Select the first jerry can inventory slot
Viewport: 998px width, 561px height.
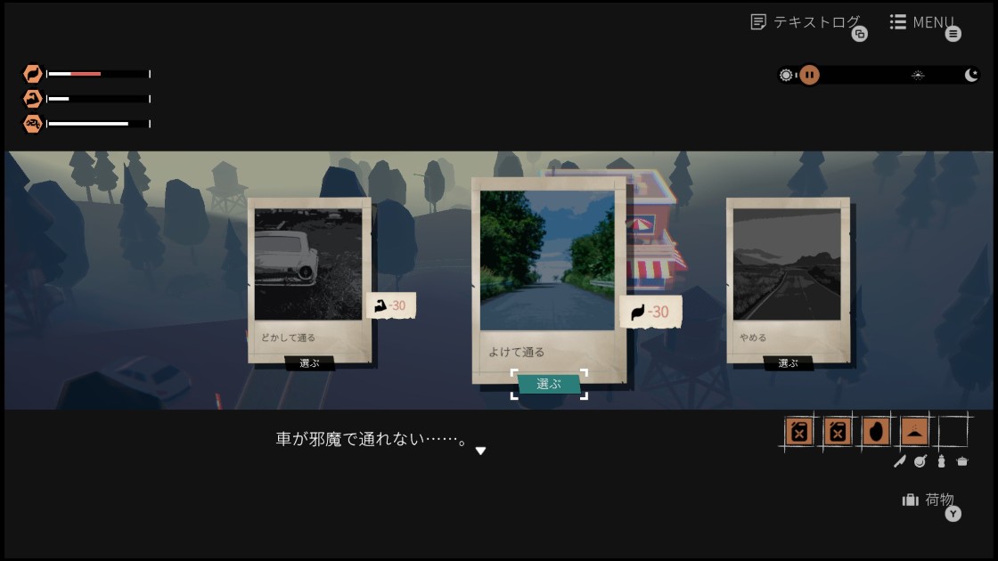(798, 432)
